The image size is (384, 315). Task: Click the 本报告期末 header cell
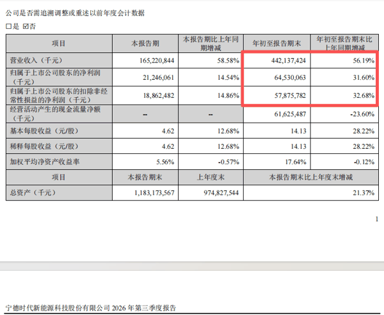click(x=145, y=178)
